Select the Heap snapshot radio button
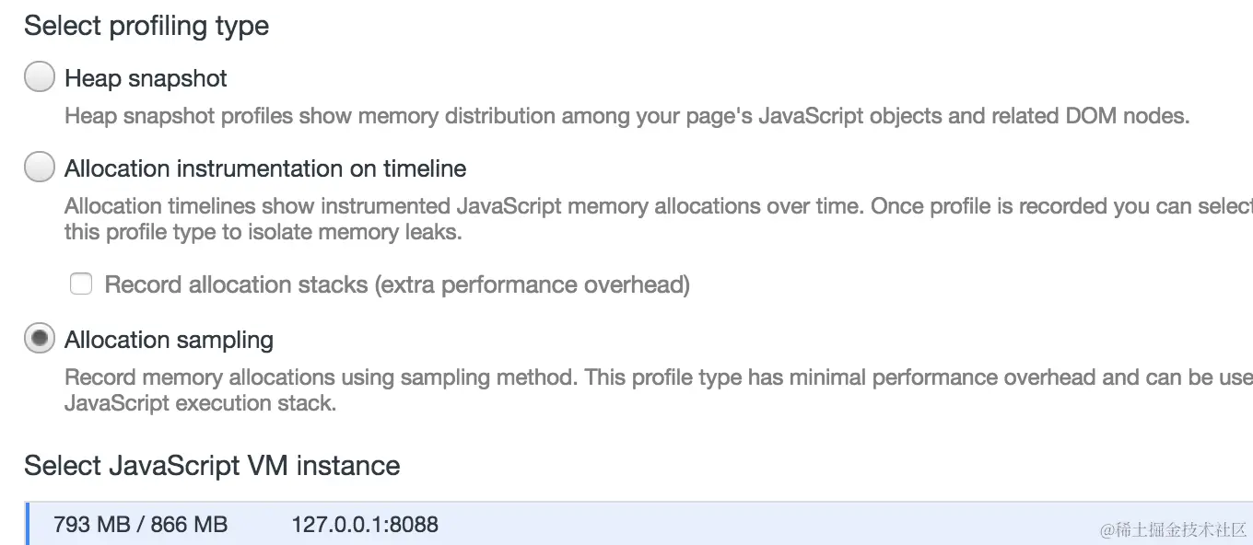The width and height of the screenshot is (1253, 545). [40, 77]
